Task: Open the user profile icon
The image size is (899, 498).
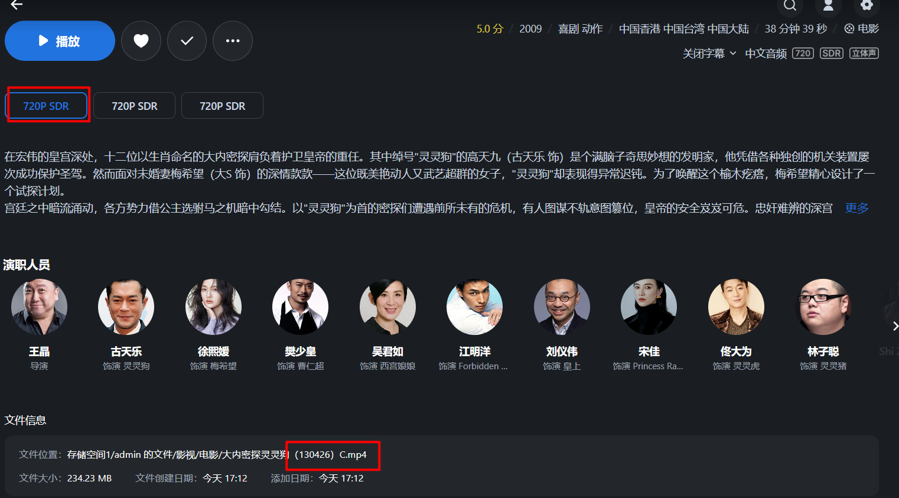Action: [x=828, y=6]
